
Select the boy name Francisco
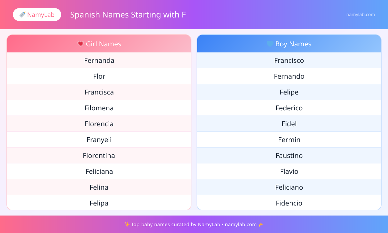289,61
